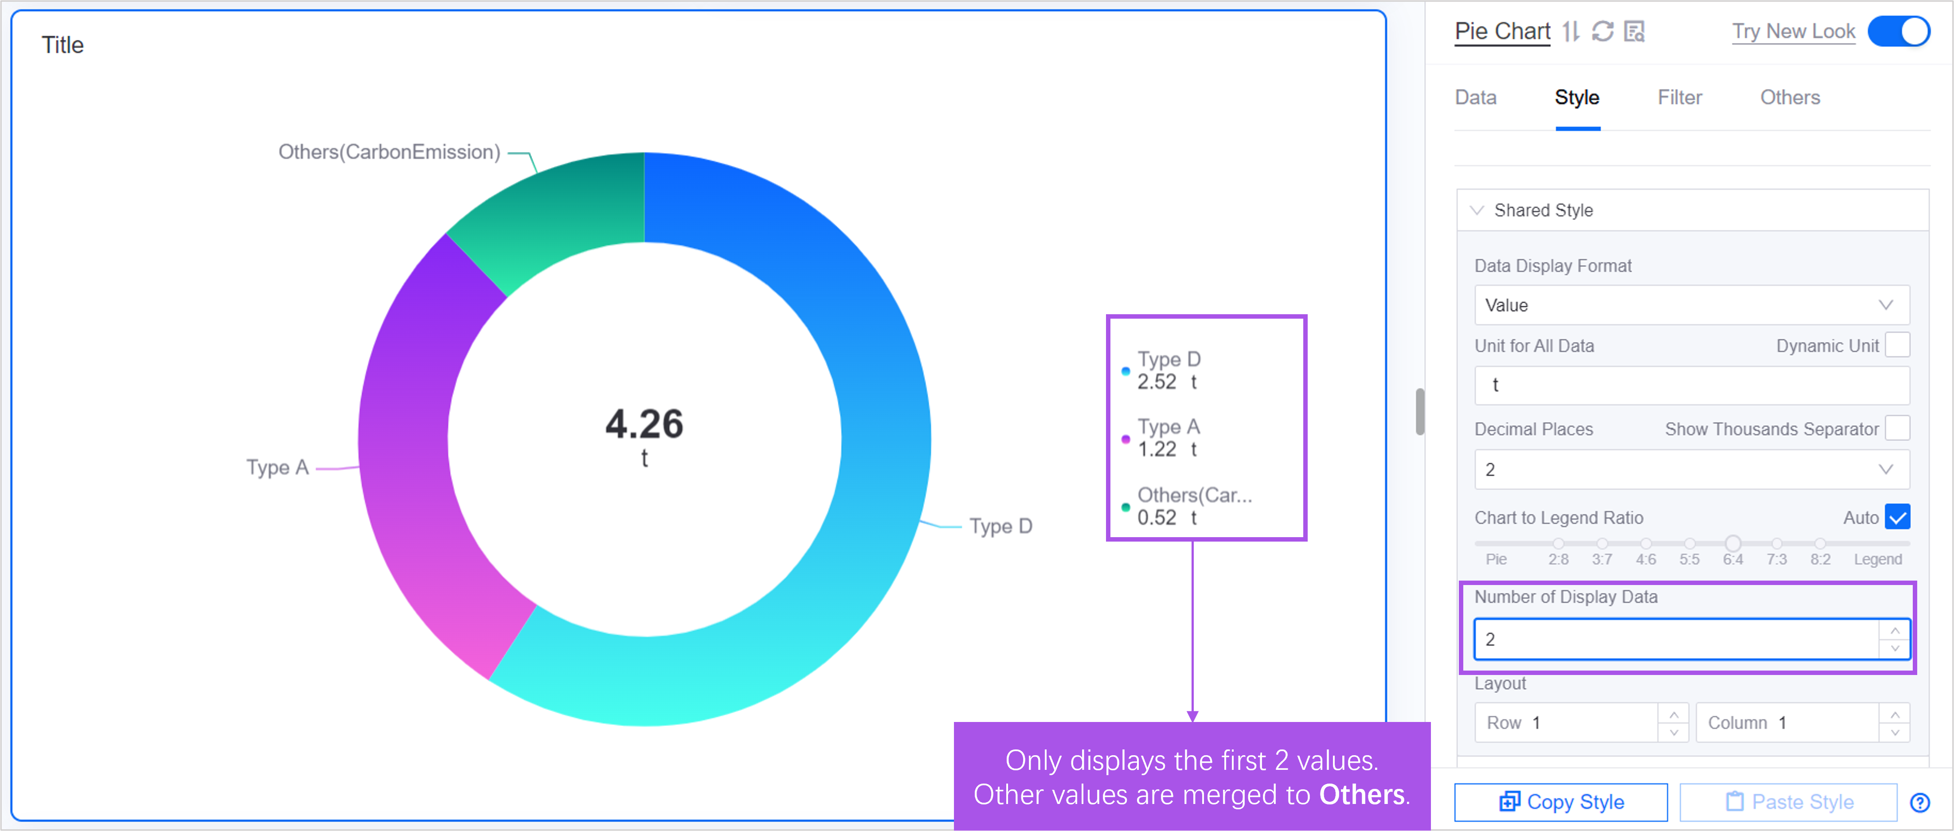
Task: Uncheck the Auto ratio checkbox
Action: tap(1896, 517)
